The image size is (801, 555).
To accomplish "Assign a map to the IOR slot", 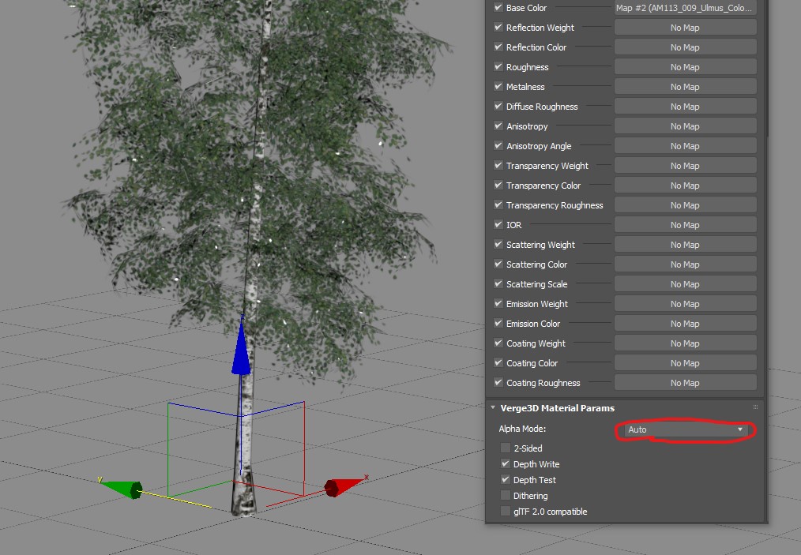I will pyautogui.click(x=685, y=225).
